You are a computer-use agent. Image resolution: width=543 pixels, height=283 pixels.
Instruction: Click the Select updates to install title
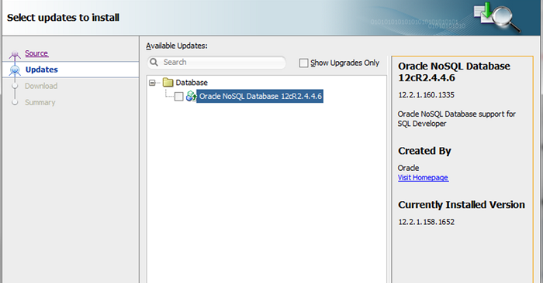click(63, 18)
